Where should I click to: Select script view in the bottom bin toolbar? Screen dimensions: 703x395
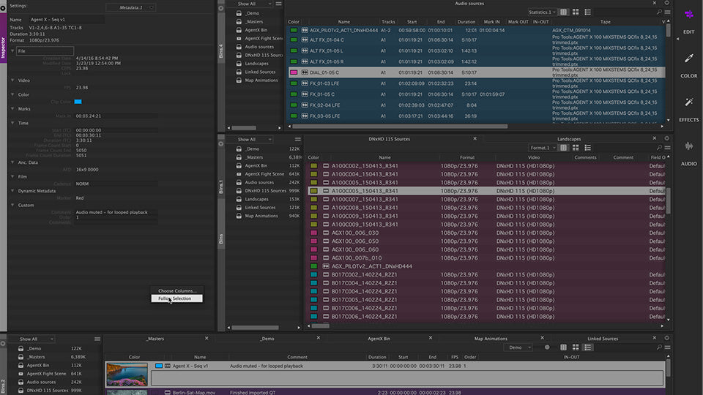[588, 347]
